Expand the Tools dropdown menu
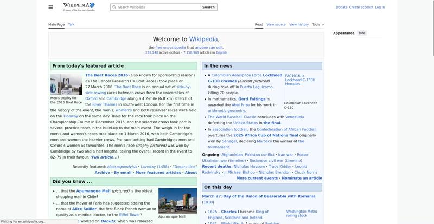This screenshot has width=434, height=224. [318, 24]
